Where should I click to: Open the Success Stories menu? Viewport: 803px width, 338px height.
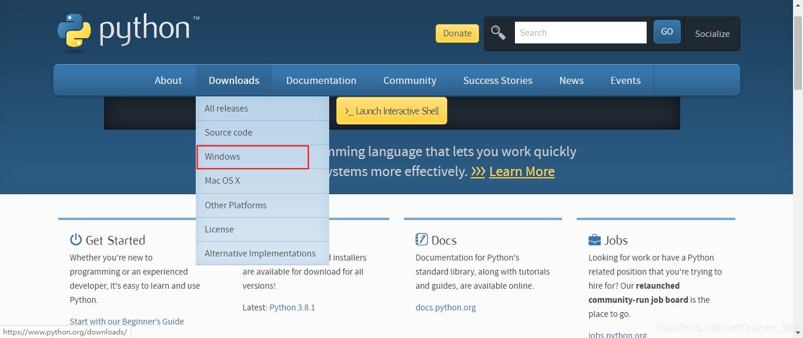click(498, 80)
